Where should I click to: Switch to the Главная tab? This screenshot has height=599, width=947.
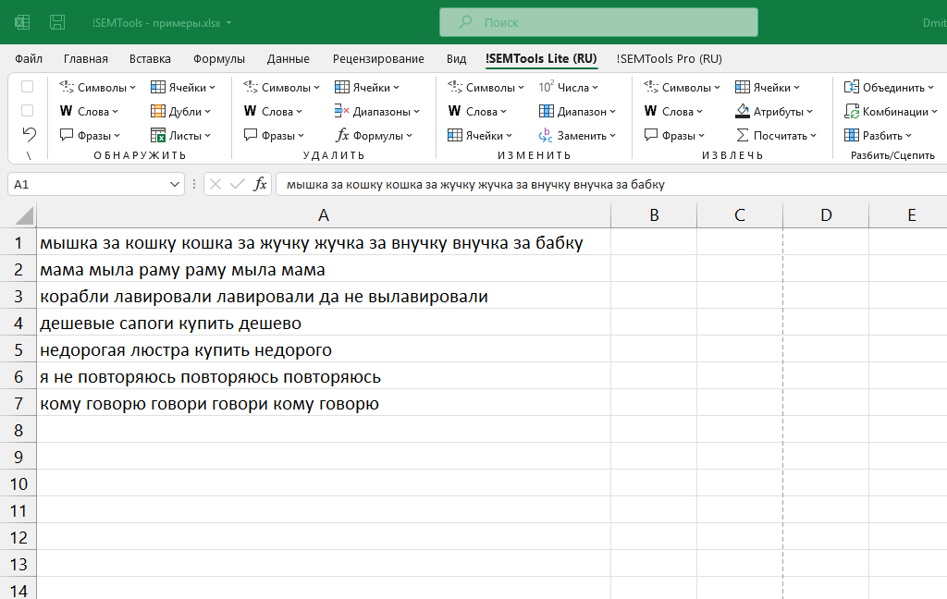(86, 58)
